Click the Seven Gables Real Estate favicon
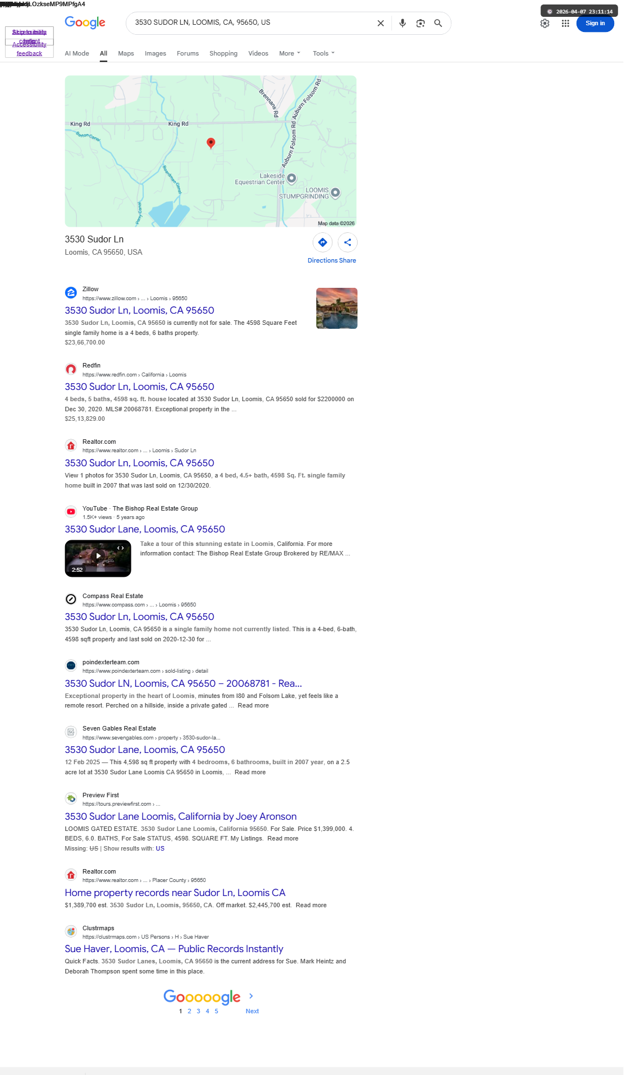This screenshot has width=631, height=1075. pos(71,732)
